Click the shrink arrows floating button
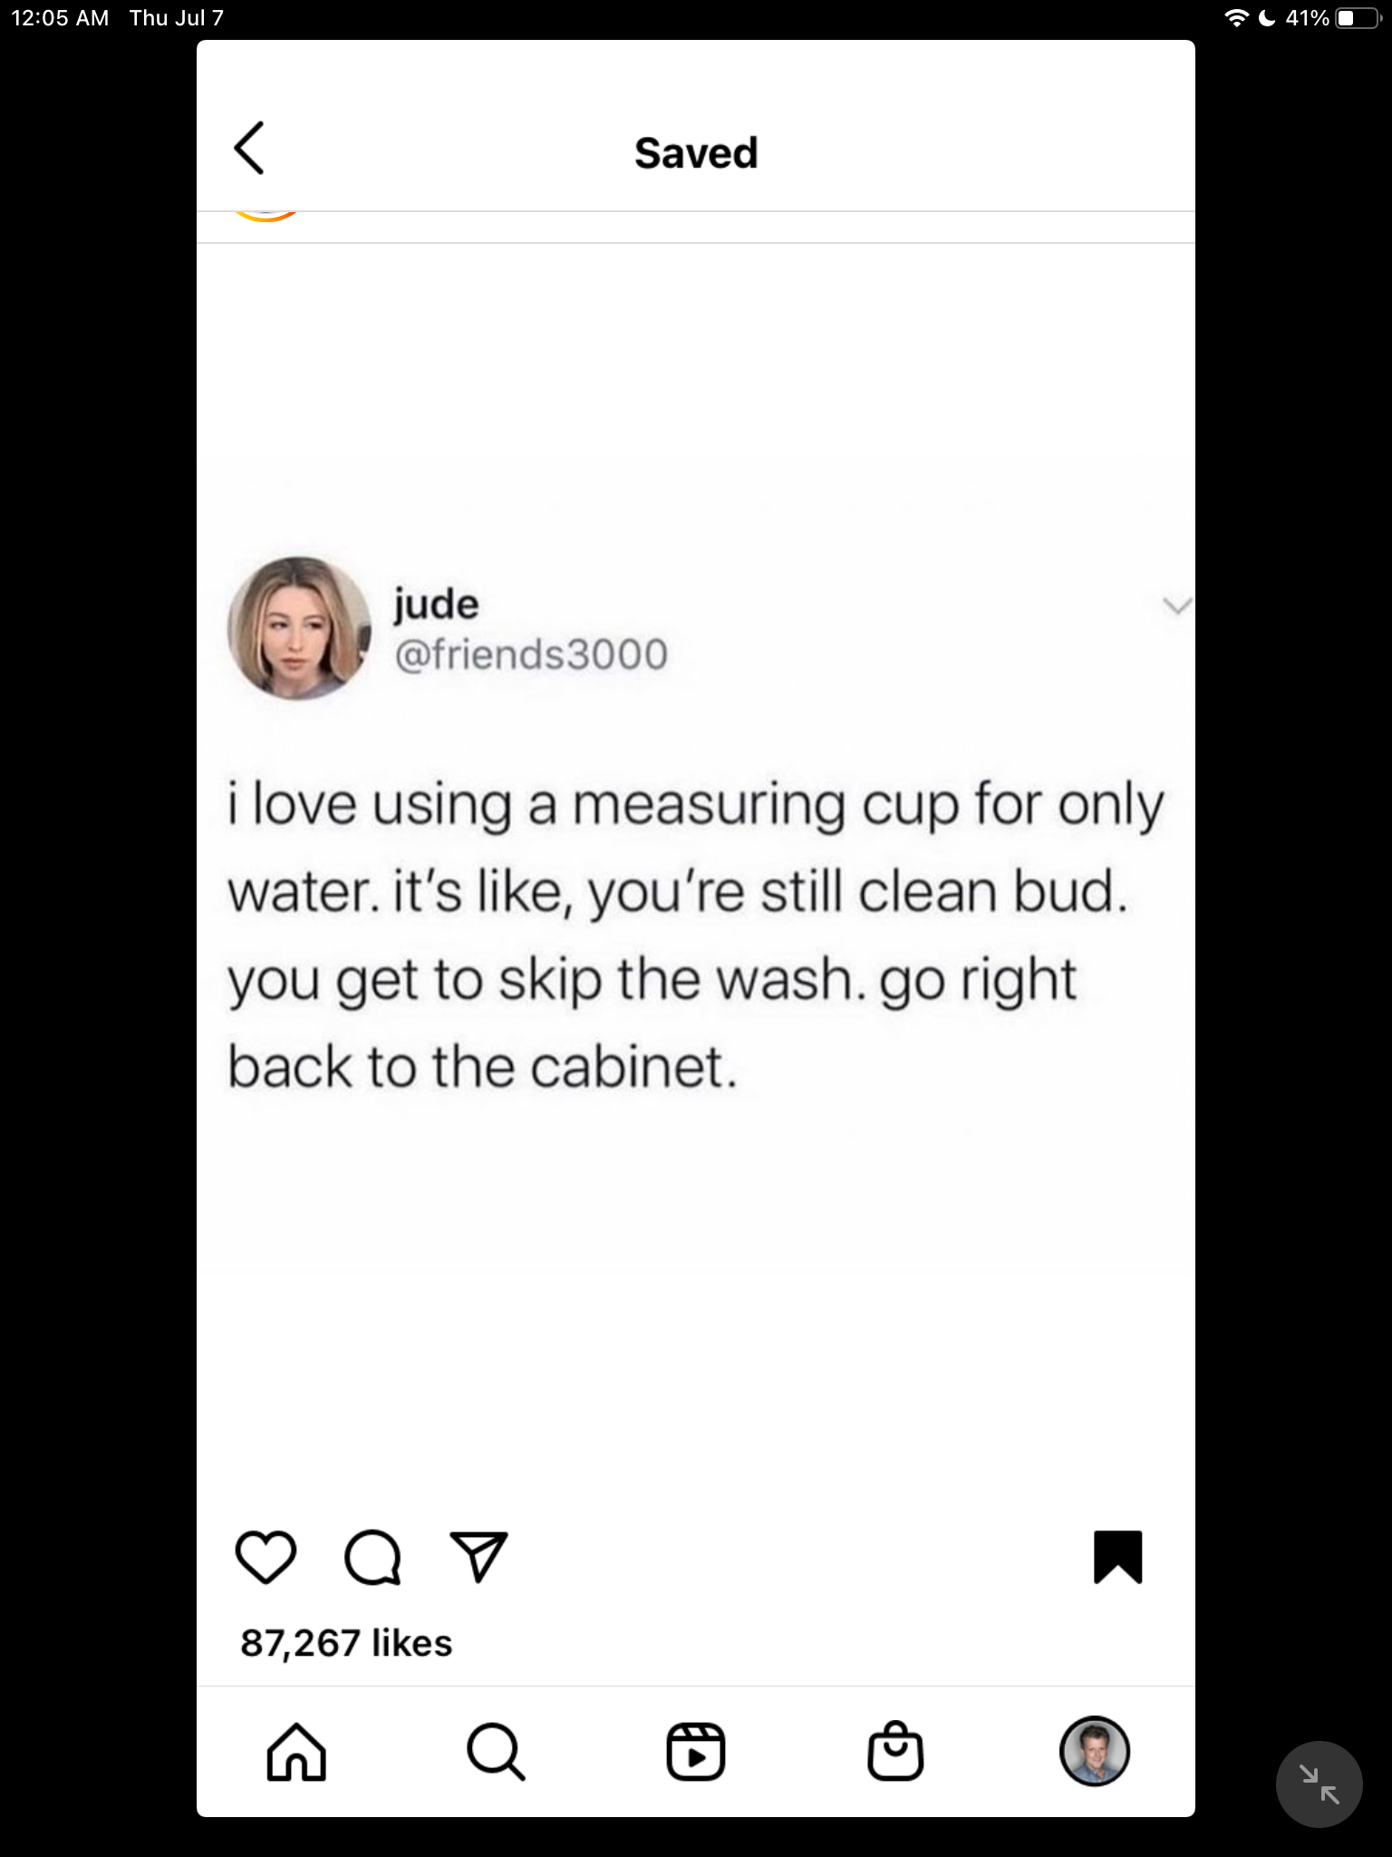Viewport: 1392px width, 1857px height. [1319, 1784]
